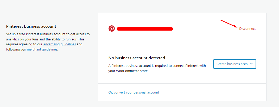Open the merchant guidelines link
This screenshot has height=107, width=279.
click(42, 49)
